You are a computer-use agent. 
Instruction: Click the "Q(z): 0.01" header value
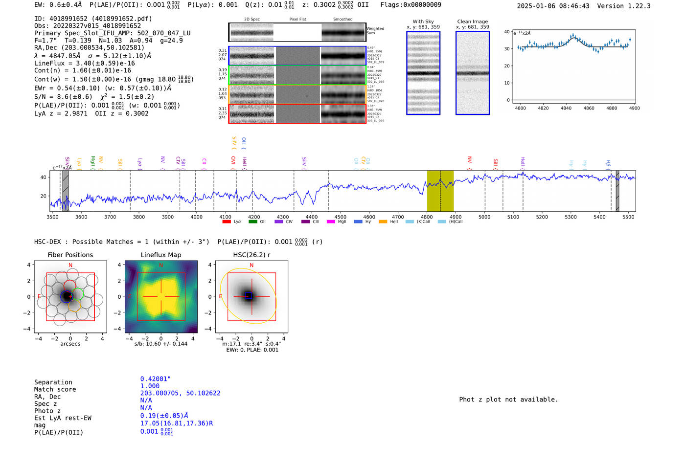pos(264,5)
